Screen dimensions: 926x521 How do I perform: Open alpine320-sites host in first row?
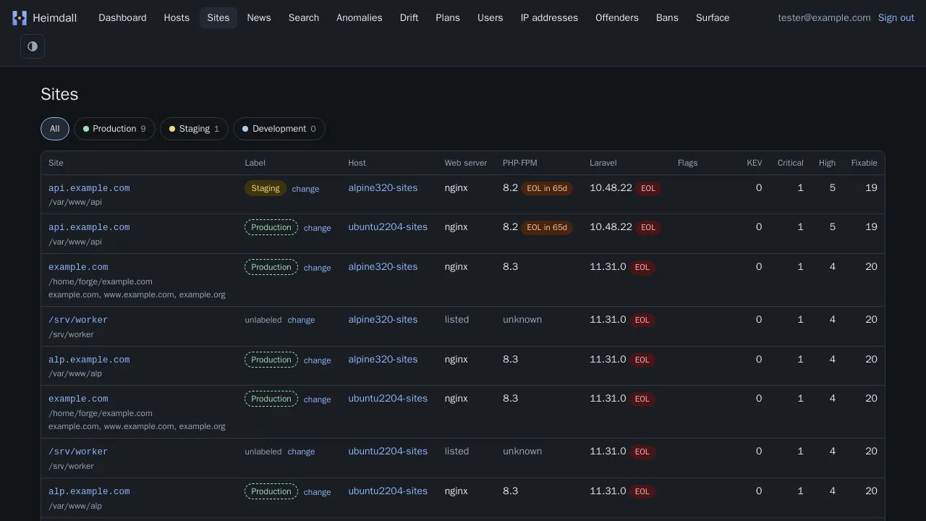coord(383,188)
